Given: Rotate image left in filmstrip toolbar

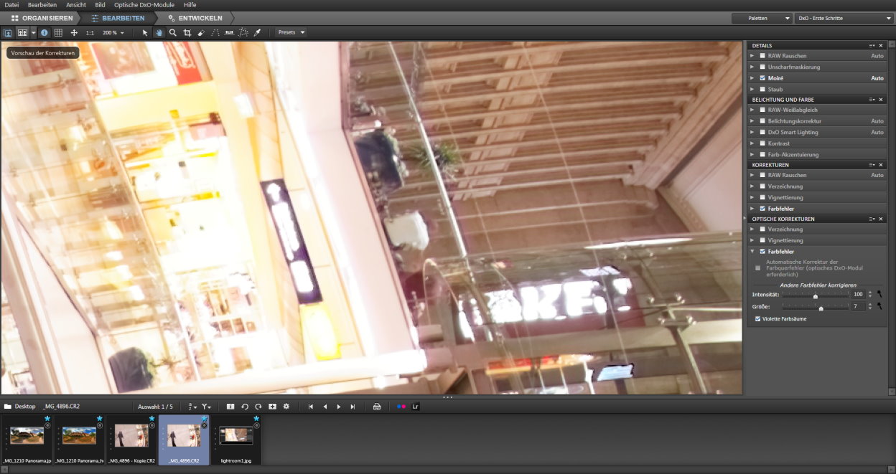Looking at the screenshot, I should (245, 407).
